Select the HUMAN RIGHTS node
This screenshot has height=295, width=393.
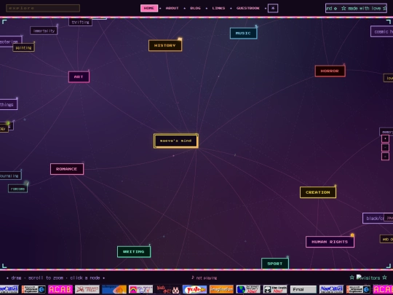(x=330, y=242)
